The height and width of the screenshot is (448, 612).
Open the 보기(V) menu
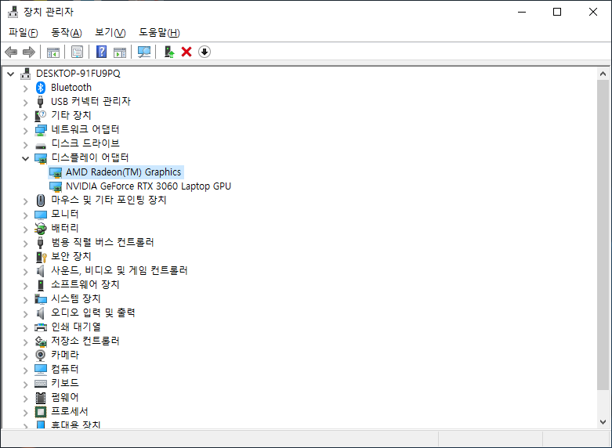point(110,32)
